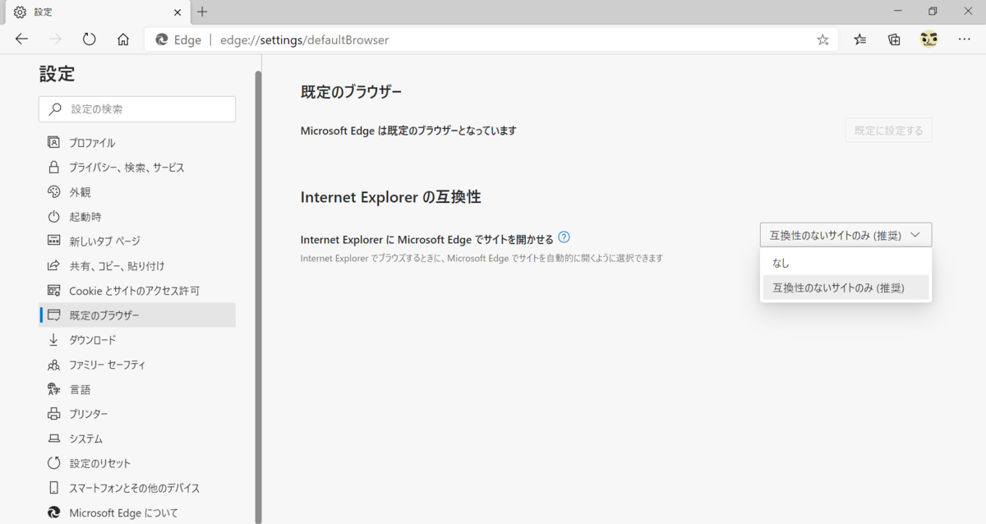Image resolution: width=986 pixels, height=524 pixels.
Task: Open a new tab with plus button
Action: click(202, 11)
